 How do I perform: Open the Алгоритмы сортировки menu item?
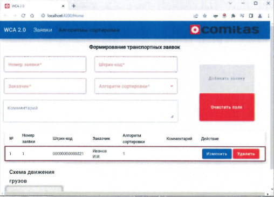tap(89, 30)
